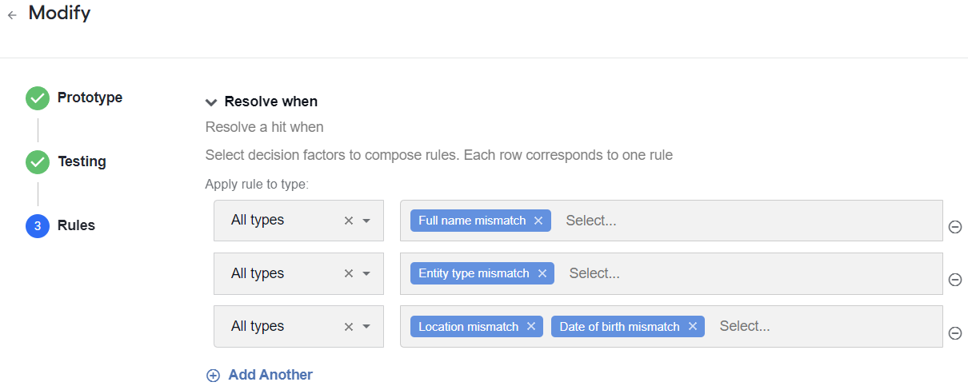Clear All types in the first row
Image resolution: width=968 pixels, height=386 pixels.
(348, 221)
